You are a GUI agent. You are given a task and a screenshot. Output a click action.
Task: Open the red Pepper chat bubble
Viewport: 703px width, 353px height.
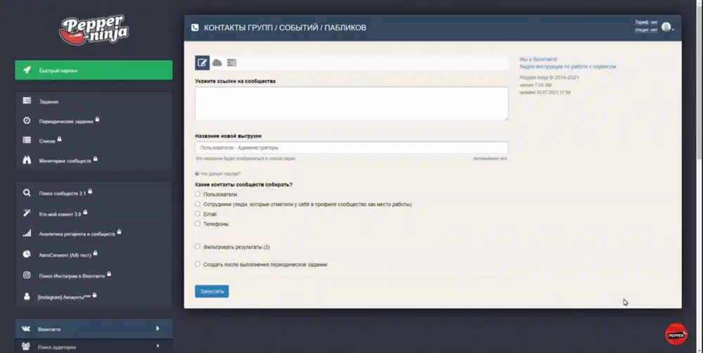pos(676,335)
